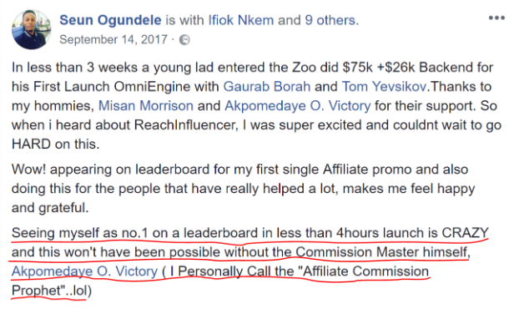Click the quoted 'Affiliate Commission' phrase

point(365,271)
